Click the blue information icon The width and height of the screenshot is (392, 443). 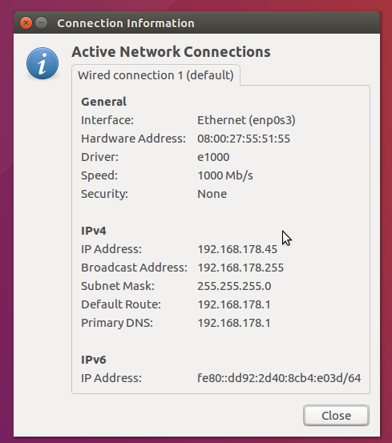coord(42,63)
